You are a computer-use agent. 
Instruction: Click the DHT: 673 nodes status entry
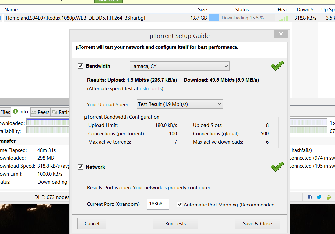click(x=52, y=197)
